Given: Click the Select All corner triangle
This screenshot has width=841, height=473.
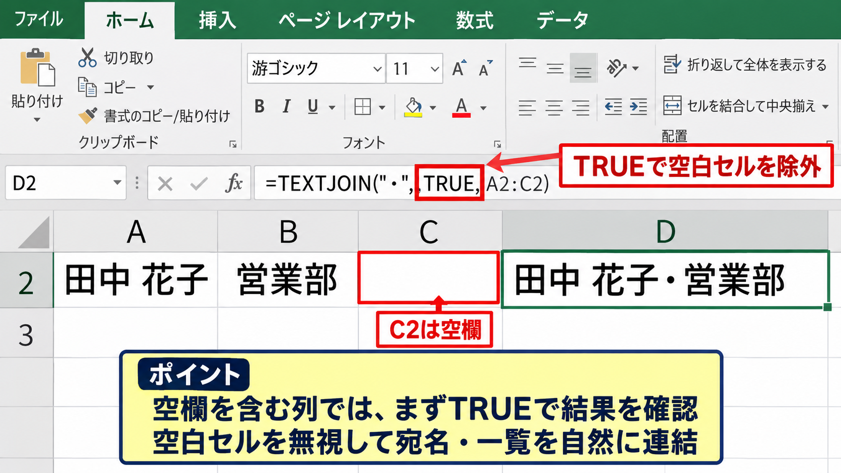Looking at the screenshot, I should point(34,232).
